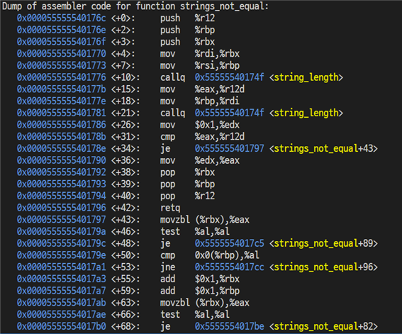Select address 0x000055555540177b
The height and width of the screenshot is (334, 402).
click(x=61, y=89)
